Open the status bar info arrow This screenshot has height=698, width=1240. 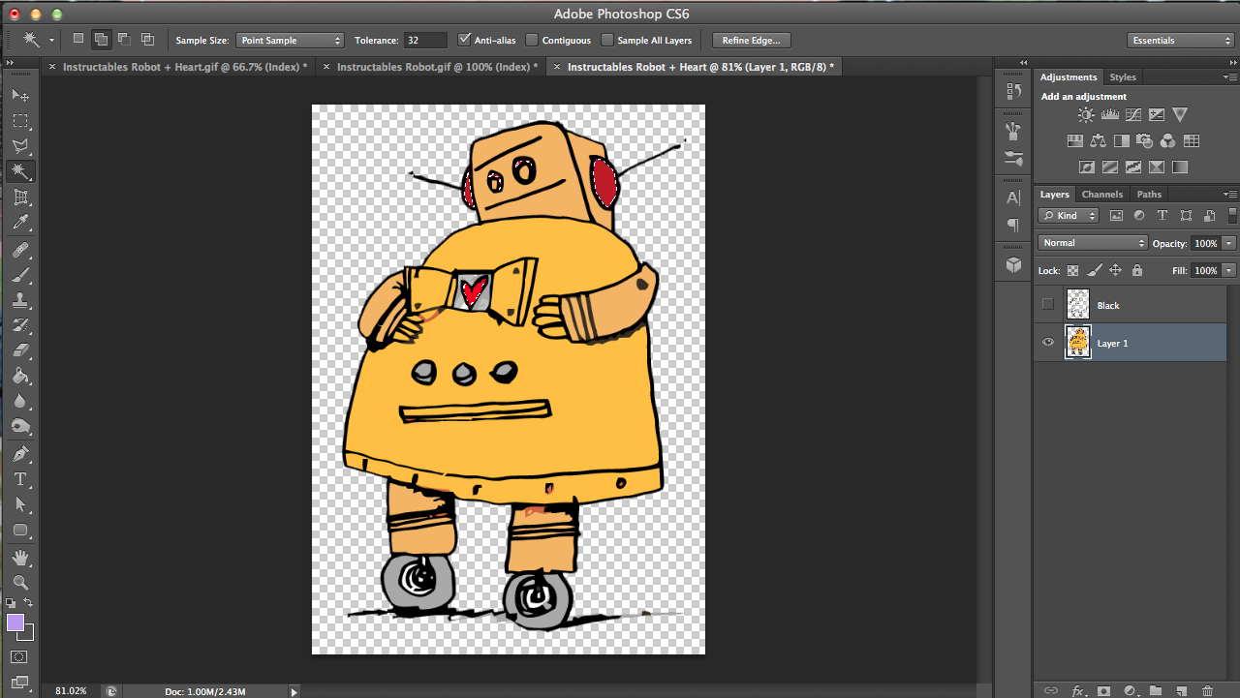click(294, 691)
